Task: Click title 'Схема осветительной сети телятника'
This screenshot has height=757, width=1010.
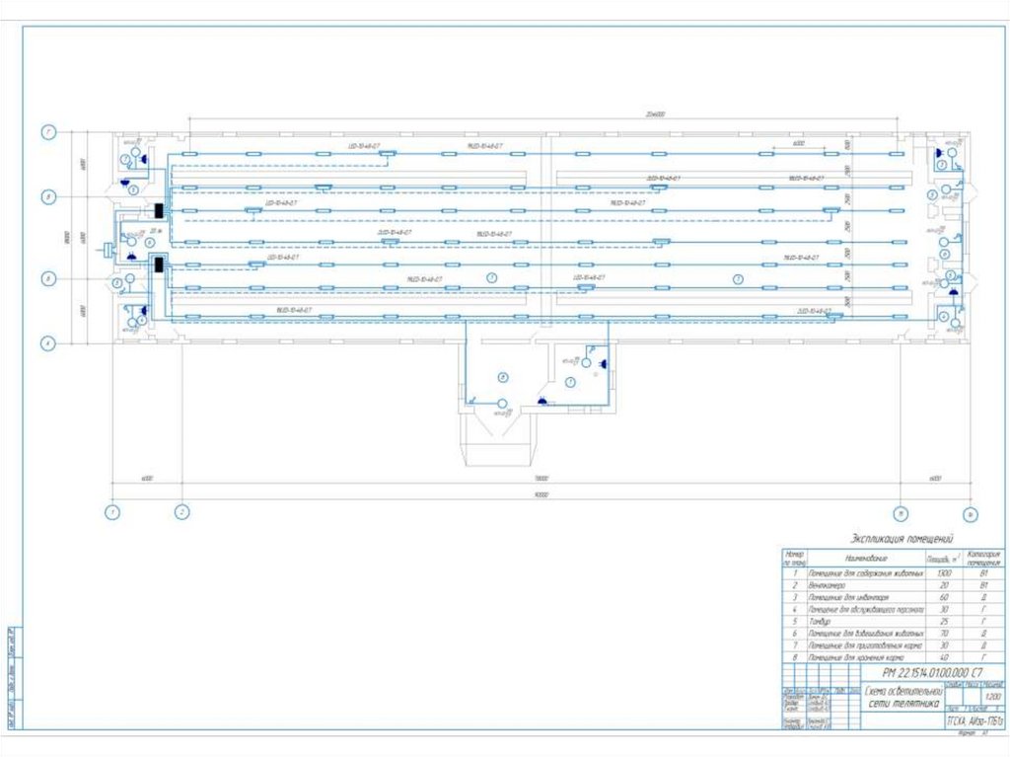Action: (902, 697)
